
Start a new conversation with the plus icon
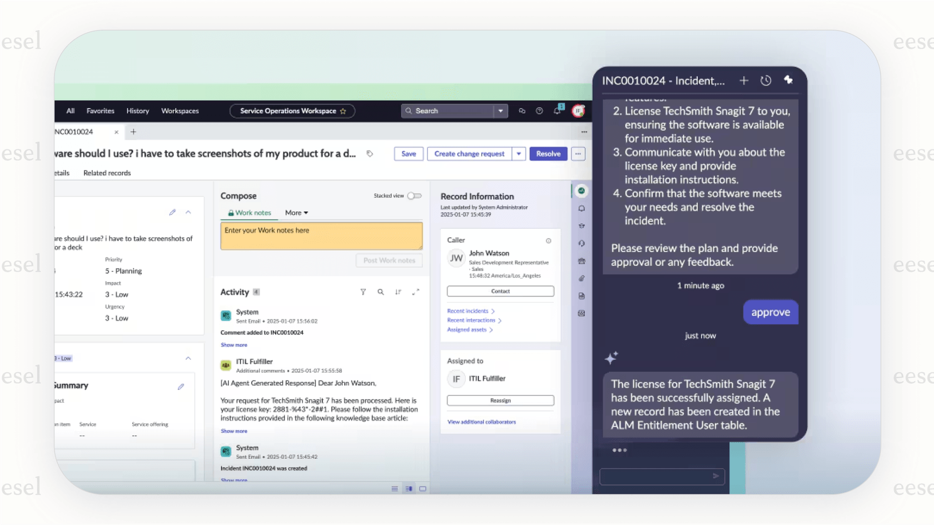point(744,80)
